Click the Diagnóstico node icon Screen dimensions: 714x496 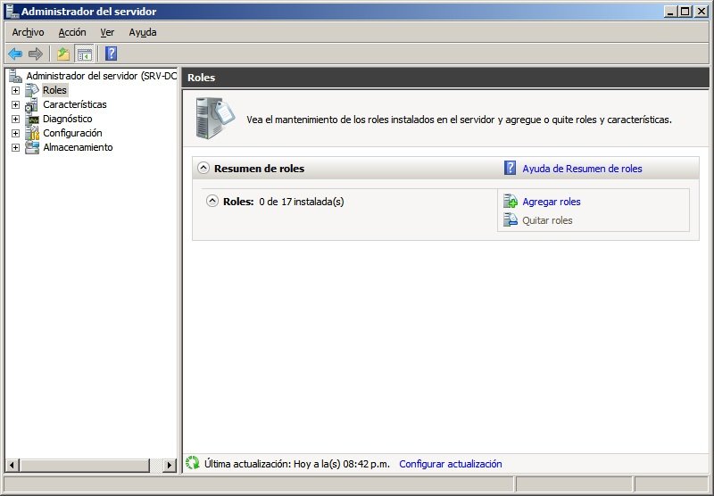[32, 120]
